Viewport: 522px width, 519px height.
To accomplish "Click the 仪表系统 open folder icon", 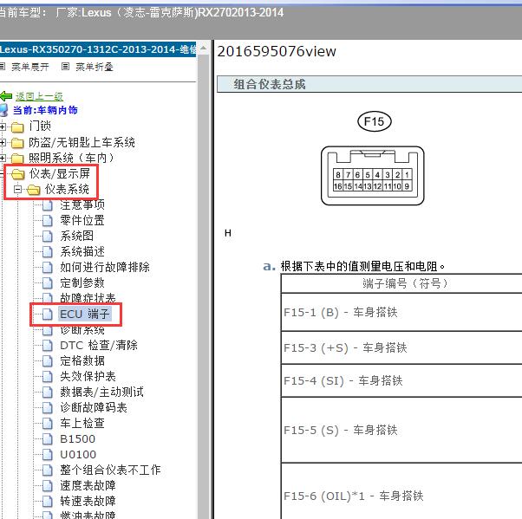I will (x=33, y=190).
